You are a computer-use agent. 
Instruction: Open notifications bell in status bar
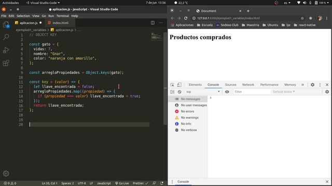click(x=162, y=183)
